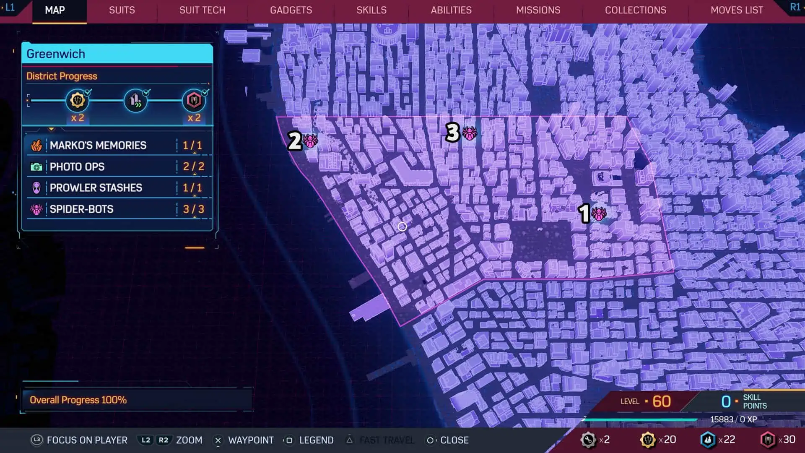Image resolution: width=805 pixels, height=453 pixels.
Task: Click the fast-travel unlock district progress icon
Action: (x=135, y=101)
